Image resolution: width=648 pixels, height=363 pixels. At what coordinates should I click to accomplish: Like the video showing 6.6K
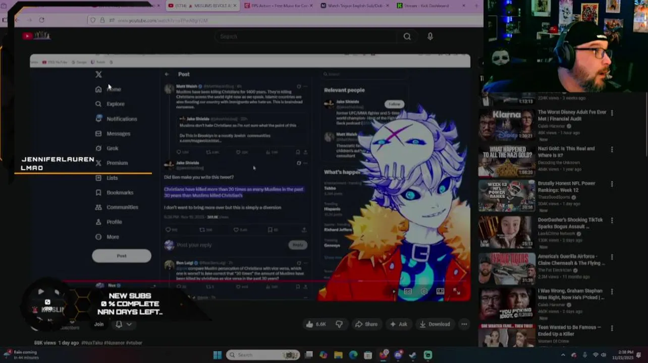point(315,324)
